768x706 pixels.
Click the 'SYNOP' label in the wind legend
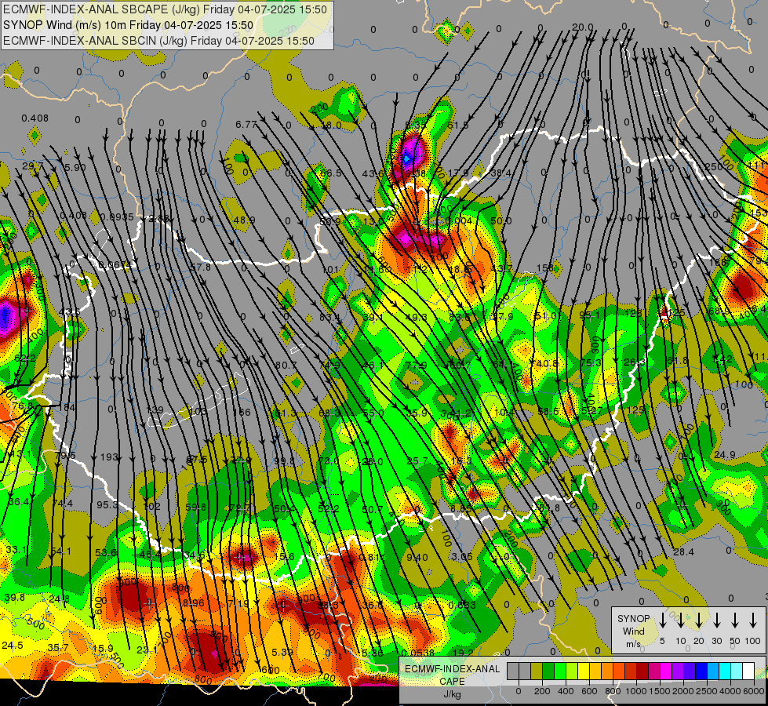633,618
